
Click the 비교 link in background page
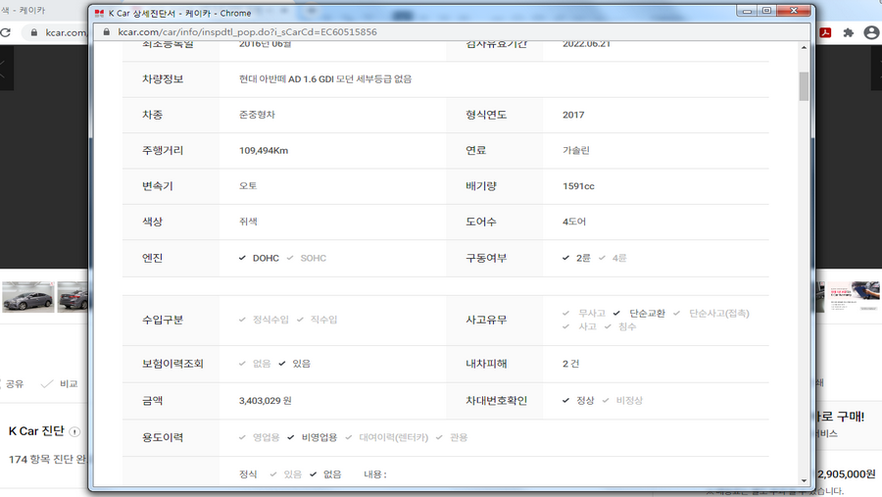69,384
